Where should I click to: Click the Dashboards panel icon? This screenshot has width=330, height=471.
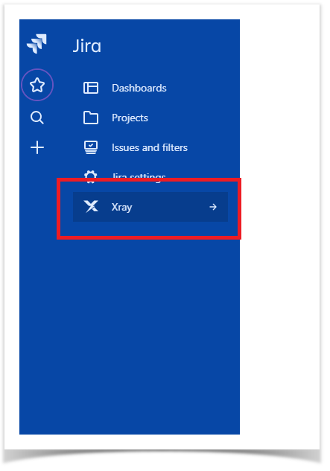click(x=91, y=88)
